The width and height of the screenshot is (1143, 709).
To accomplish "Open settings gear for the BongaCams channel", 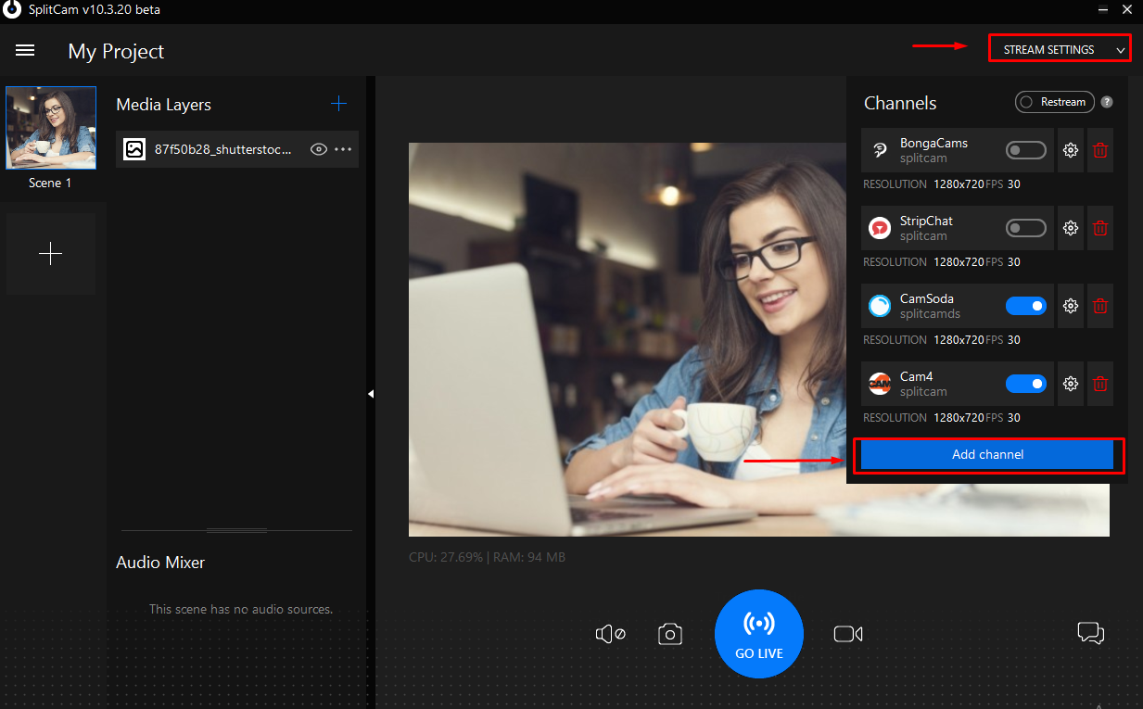I will tap(1071, 150).
